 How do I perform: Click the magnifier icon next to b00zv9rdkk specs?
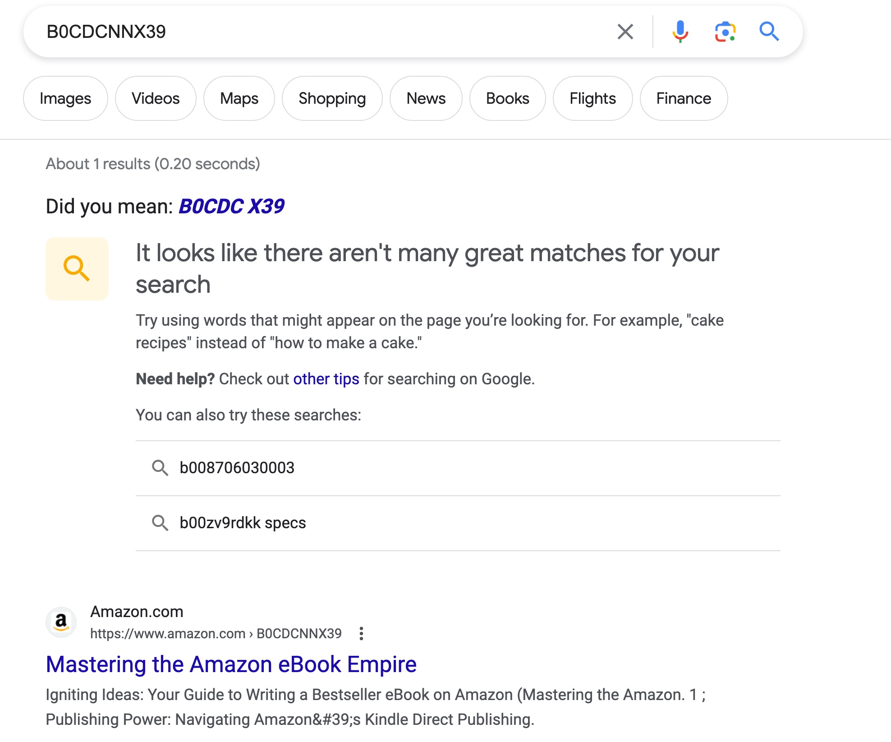(x=160, y=523)
